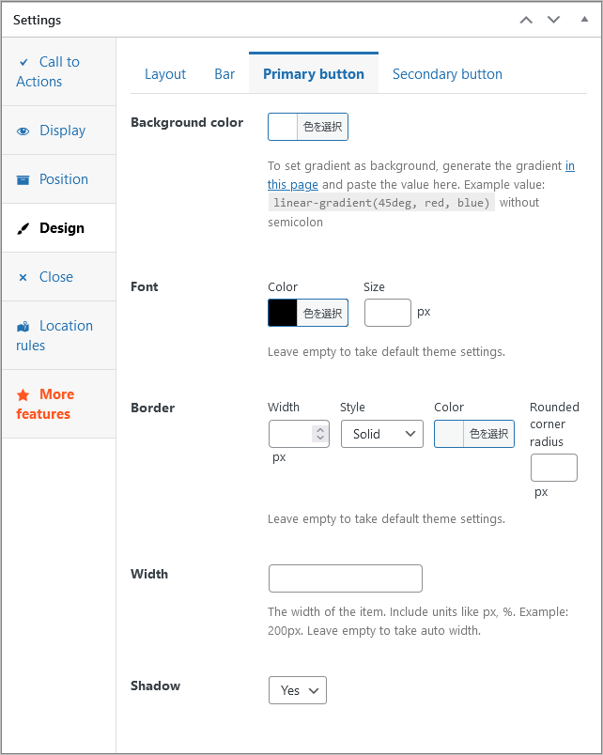Click Background color 色を選択 button
Viewport: 603px width, 755px height.
tap(322, 127)
